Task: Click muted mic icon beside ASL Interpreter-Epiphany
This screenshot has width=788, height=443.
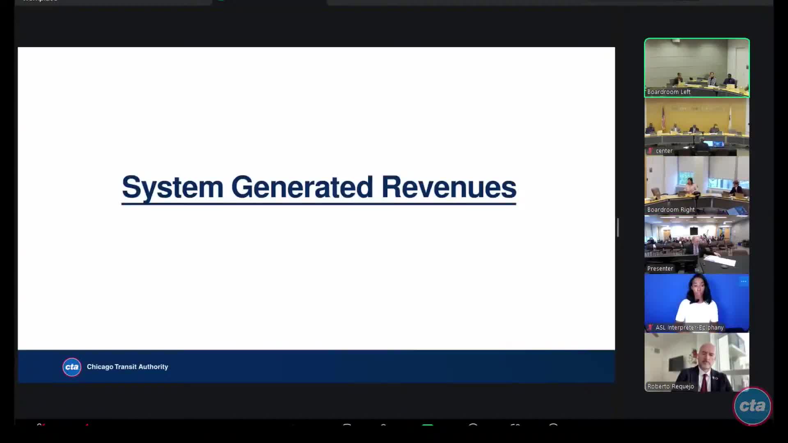Action: (x=650, y=327)
